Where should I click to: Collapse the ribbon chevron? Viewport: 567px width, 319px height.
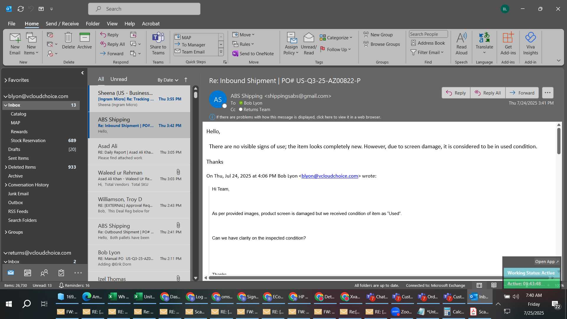558,61
